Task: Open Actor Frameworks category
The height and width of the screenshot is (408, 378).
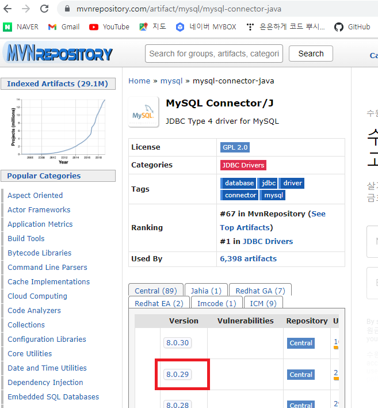Action: click(39, 209)
